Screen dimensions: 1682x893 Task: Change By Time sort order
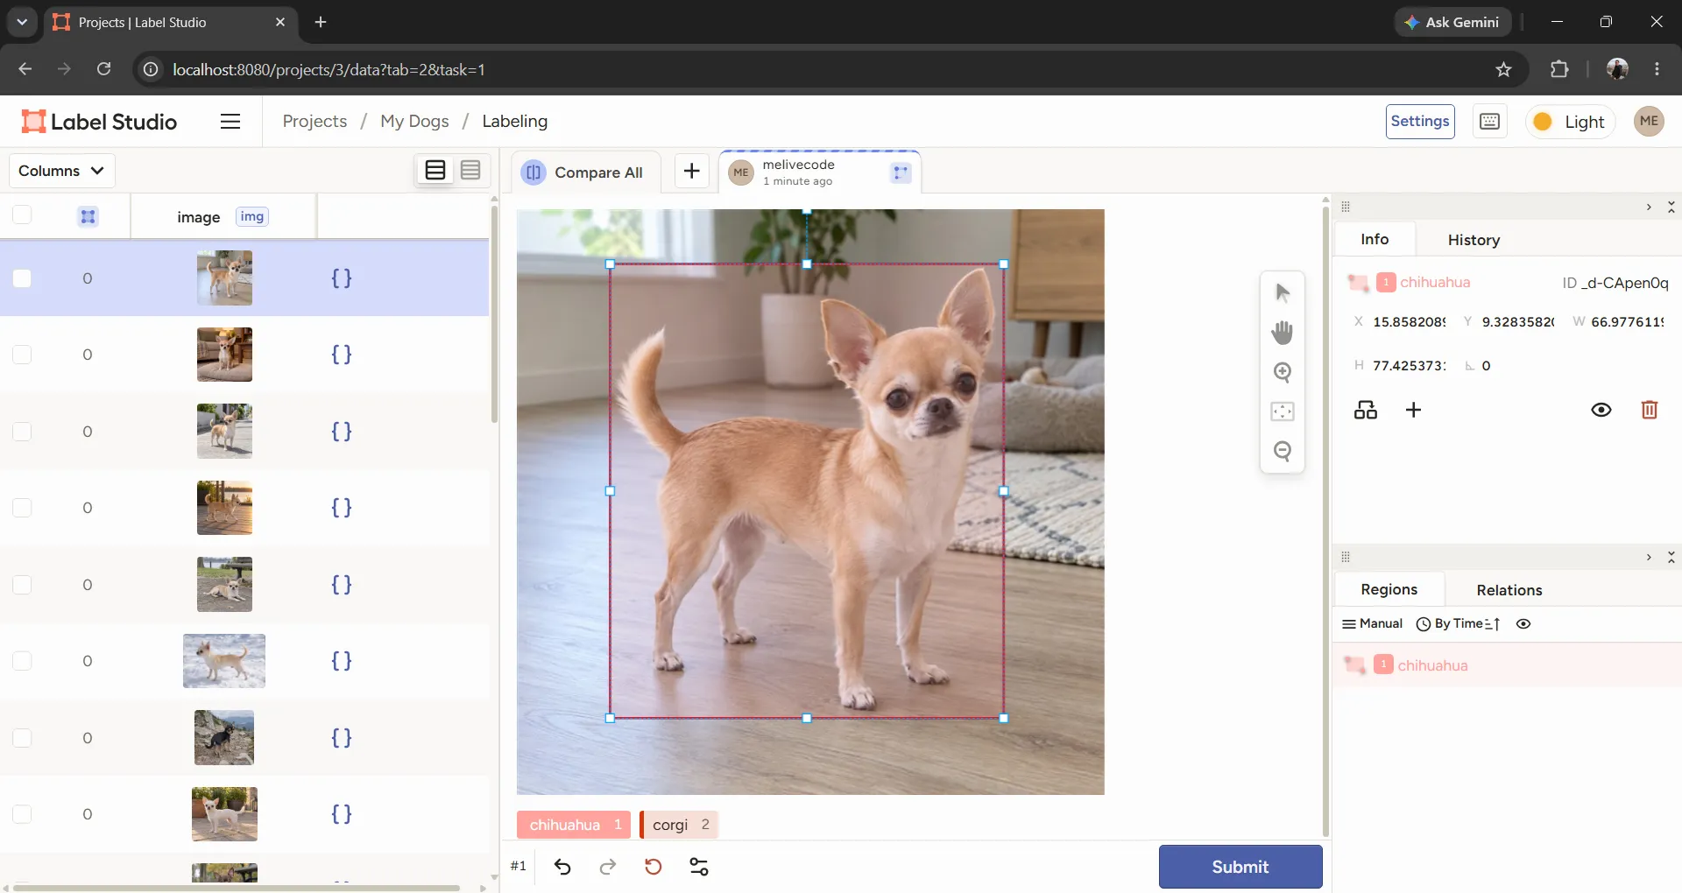pos(1459,624)
